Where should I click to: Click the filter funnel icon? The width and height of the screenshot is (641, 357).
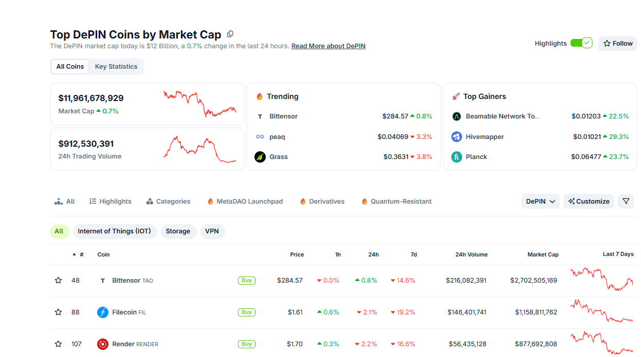[x=626, y=202]
